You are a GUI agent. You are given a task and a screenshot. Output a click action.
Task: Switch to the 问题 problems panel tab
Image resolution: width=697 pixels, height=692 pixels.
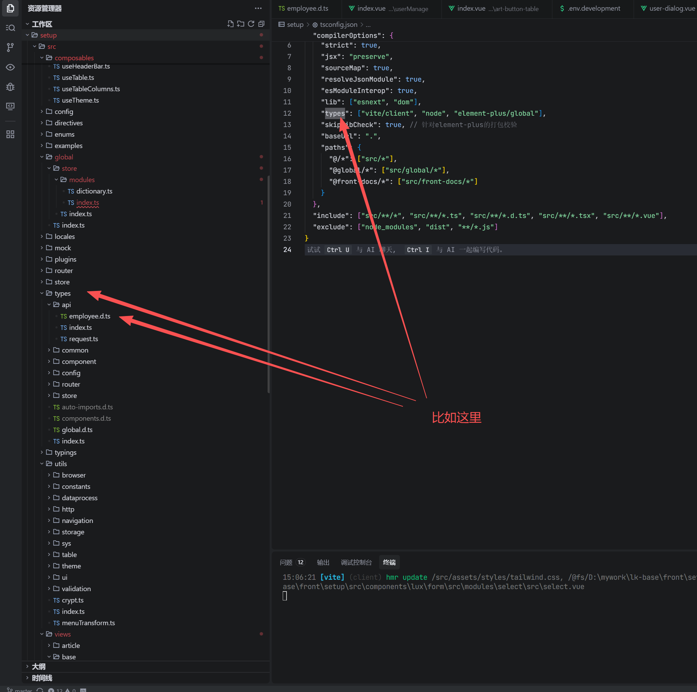point(286,562)
